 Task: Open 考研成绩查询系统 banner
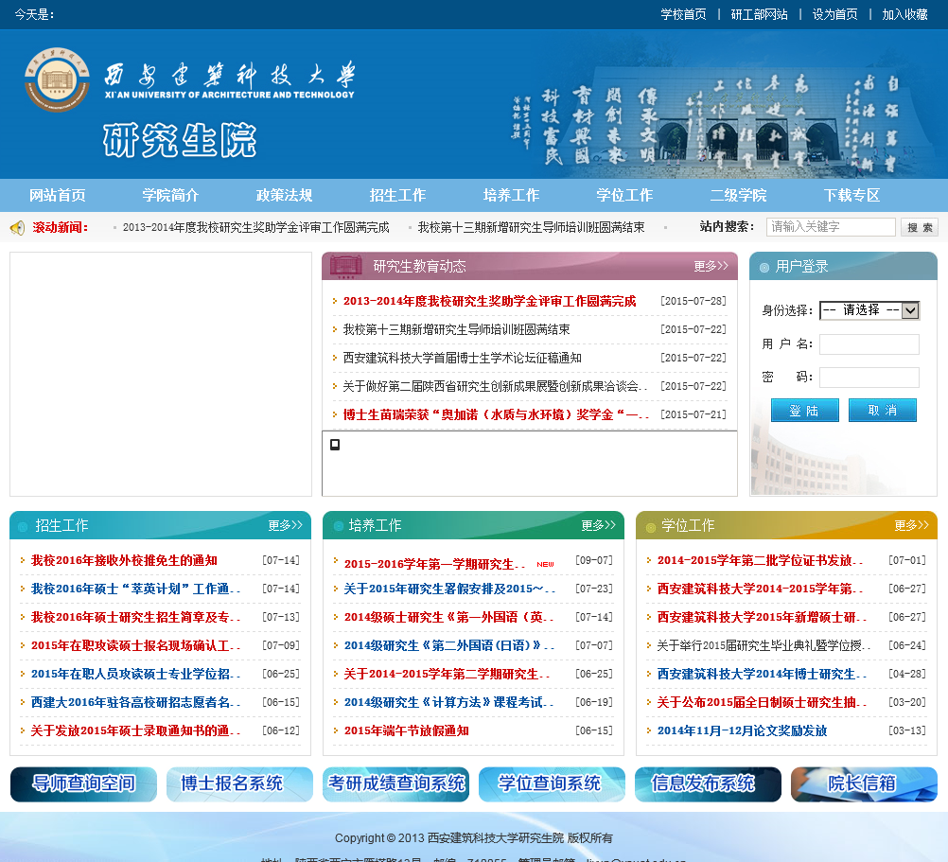click(x=396, y=784)
